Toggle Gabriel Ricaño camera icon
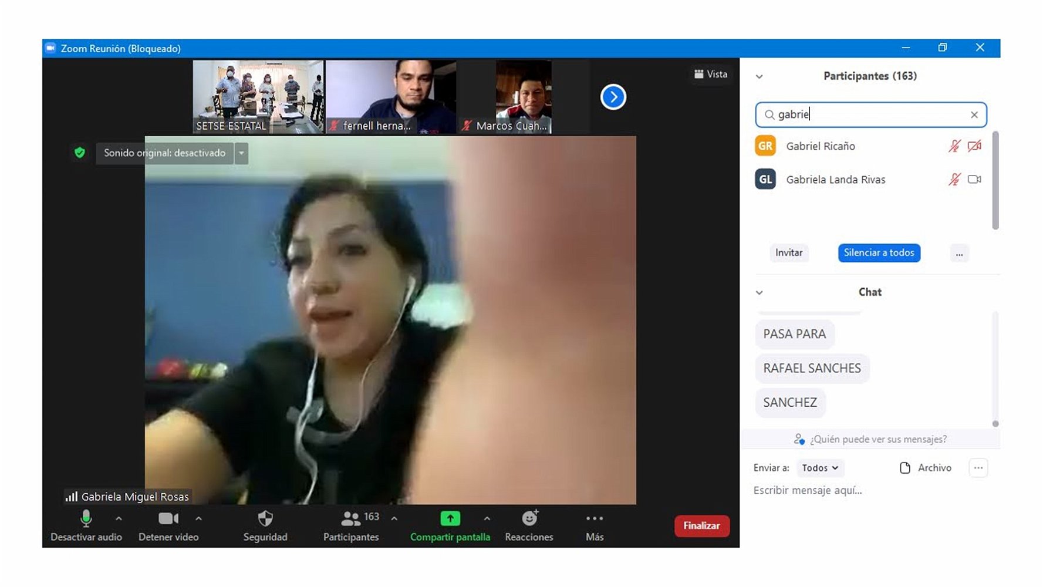This screenshot has width=1043, height=587. 975,146
